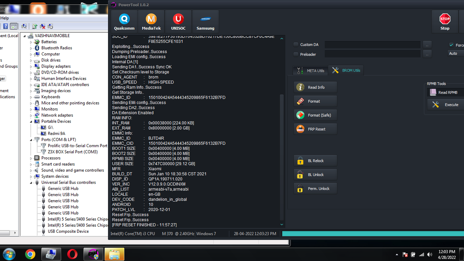Switch to PowerTool via its taskbar icon

pos(93,254)
